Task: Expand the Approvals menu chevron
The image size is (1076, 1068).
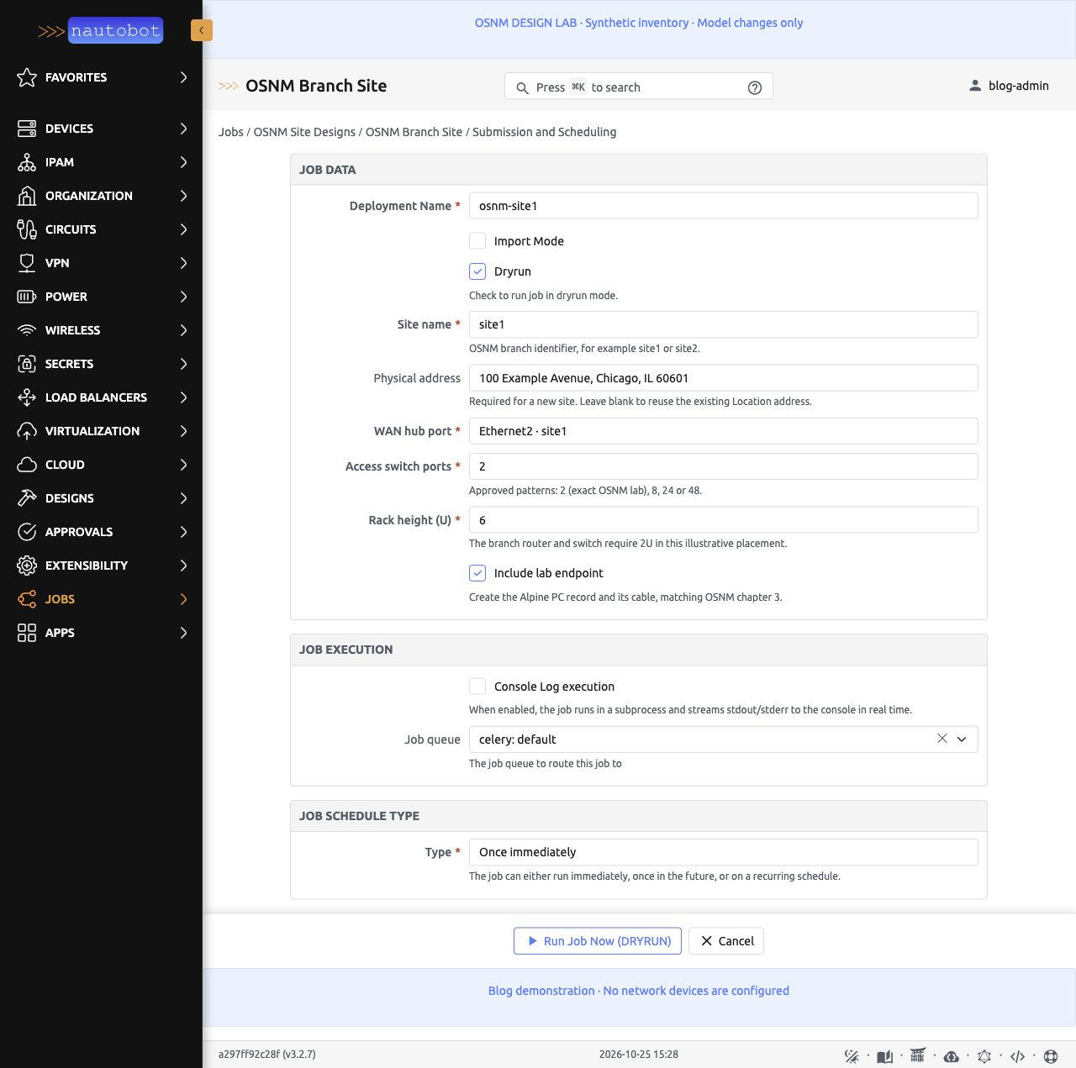Action: pyautogui.click(x=183, y=532)
